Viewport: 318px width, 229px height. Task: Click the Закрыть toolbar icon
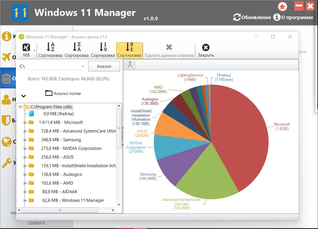click(206, 47)
